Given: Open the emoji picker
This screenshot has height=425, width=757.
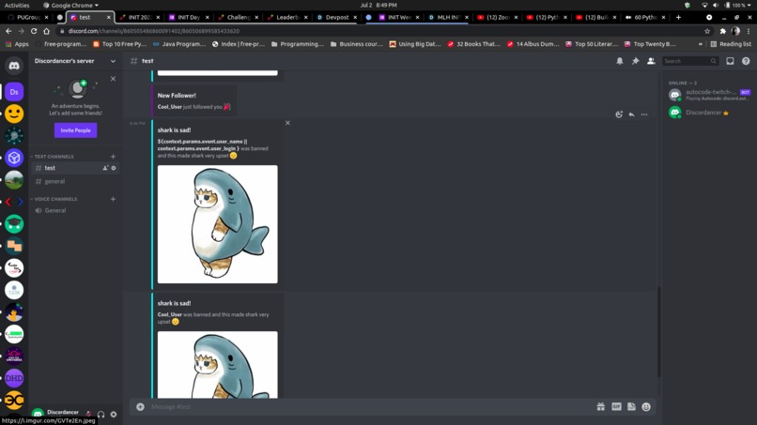Looking at the screenshot, I should tap(646, 406).
